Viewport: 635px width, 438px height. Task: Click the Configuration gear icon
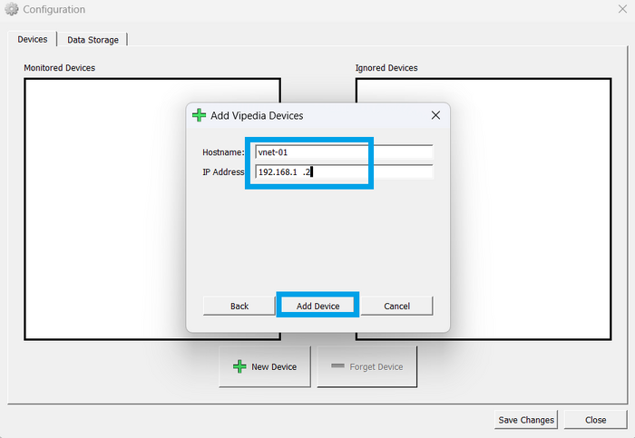click(11, 9)
